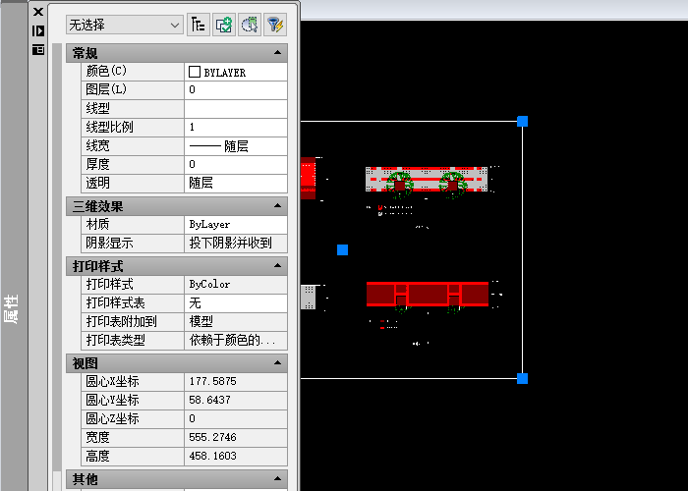
Task: Click the 线宽 随层 value
Action: tap(236, 146)
